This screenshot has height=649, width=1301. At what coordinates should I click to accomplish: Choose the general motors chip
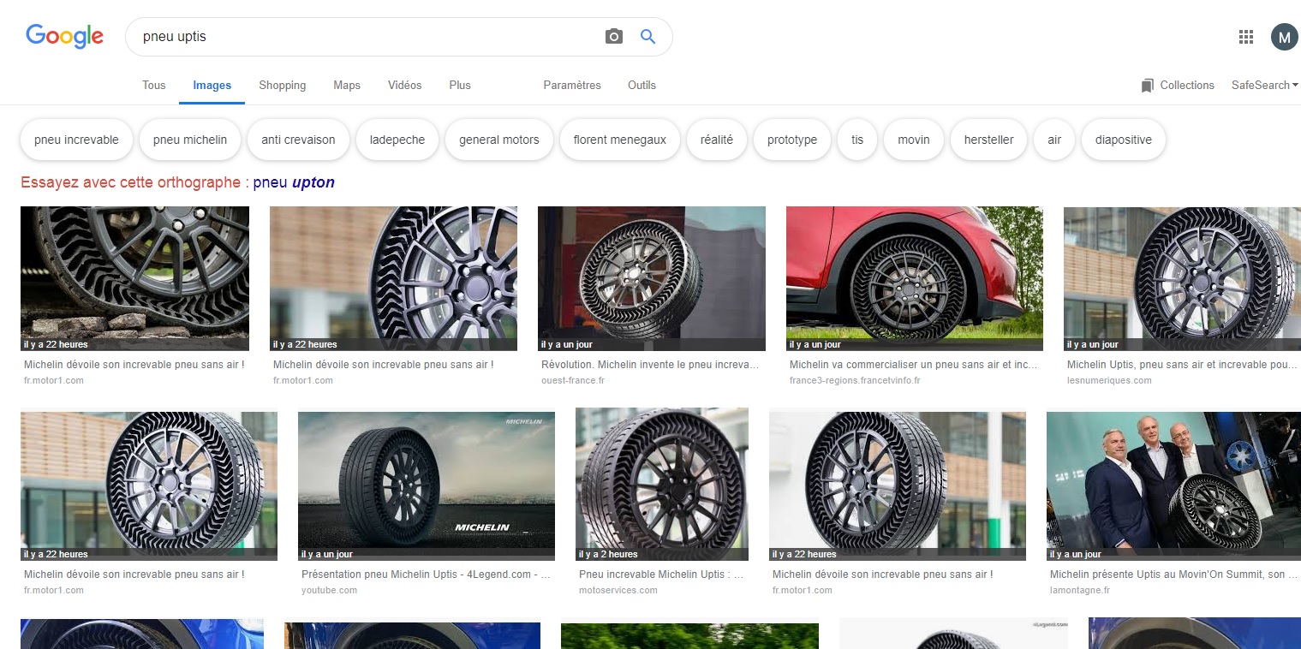coord(499,140)
